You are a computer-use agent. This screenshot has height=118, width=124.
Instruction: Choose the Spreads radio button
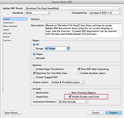pyautogui.click(x=34, y=58)
